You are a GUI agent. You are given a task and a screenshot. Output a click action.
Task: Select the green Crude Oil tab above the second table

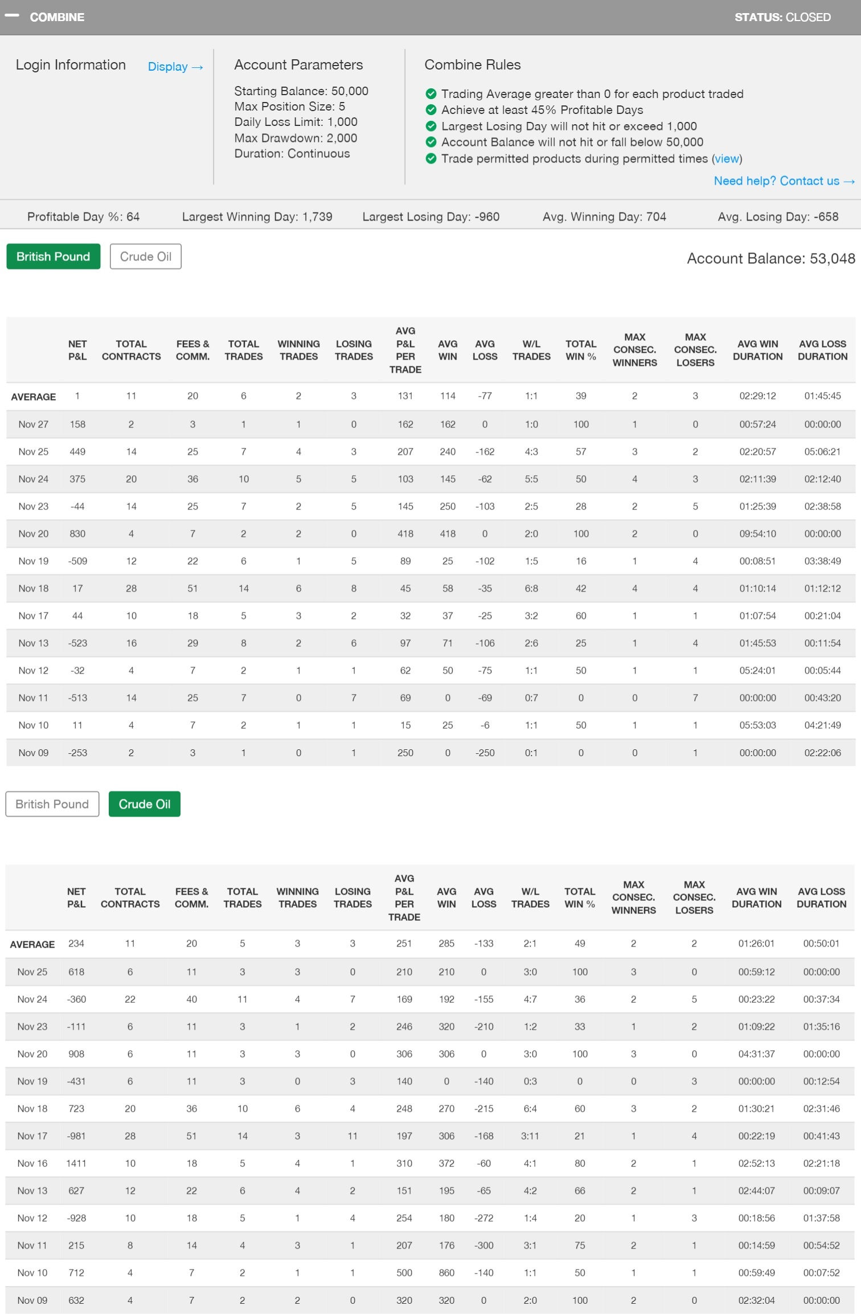(144, 803)
